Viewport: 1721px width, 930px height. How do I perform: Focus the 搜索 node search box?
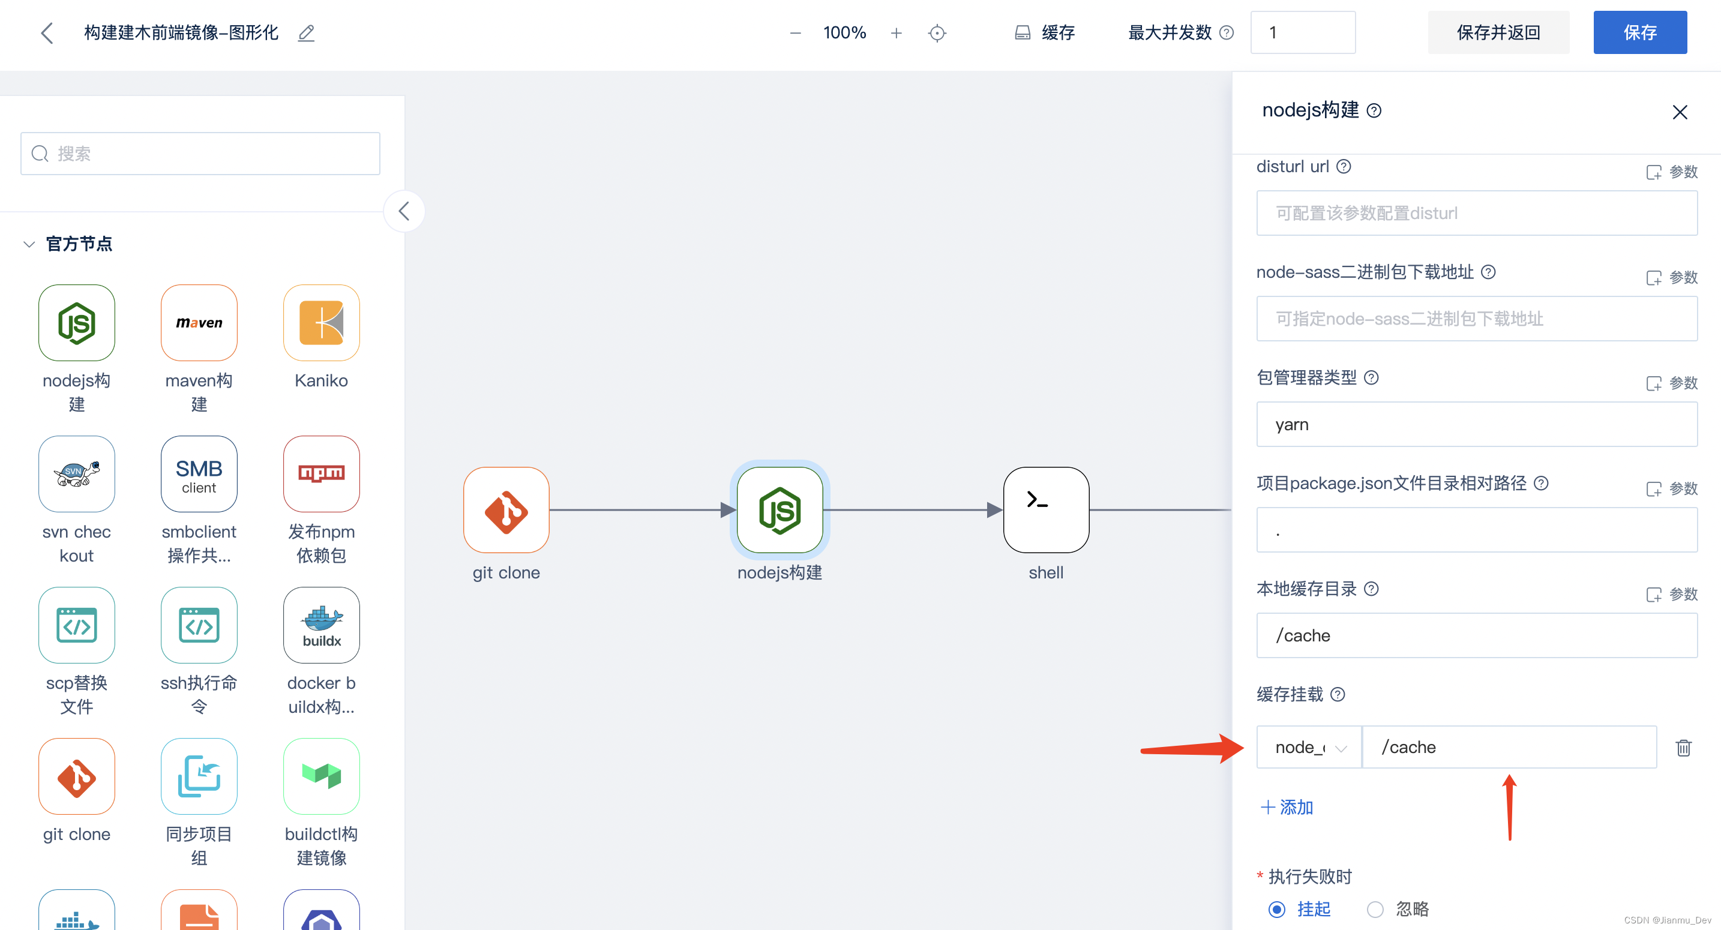[200, 154]
